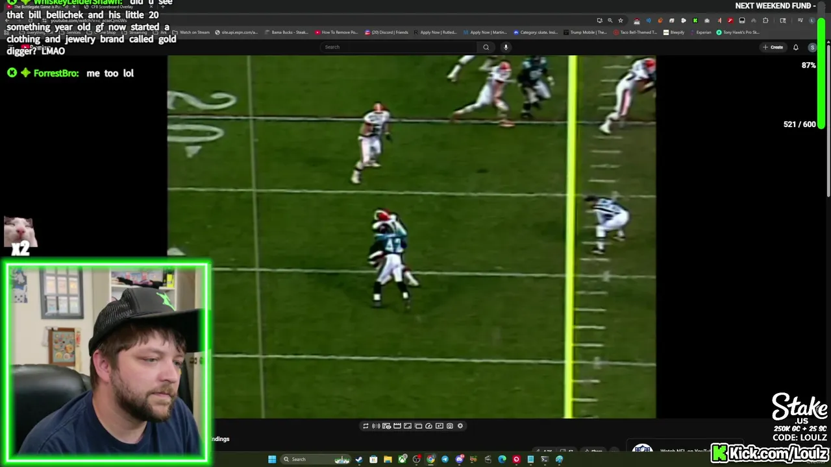Open the Watch on Stream bookmark
Viewport: 831px width, 467px height.
point(190,32)
